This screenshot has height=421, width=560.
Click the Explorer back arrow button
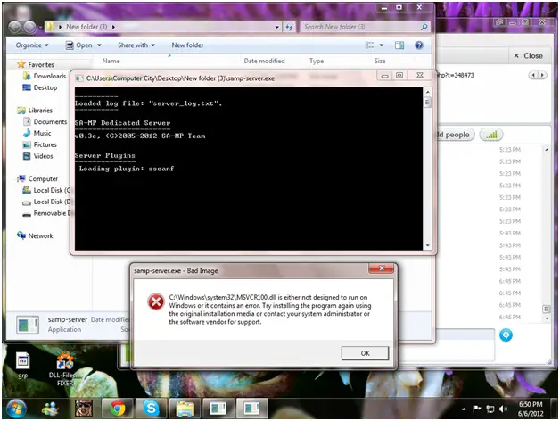point(14,27)
